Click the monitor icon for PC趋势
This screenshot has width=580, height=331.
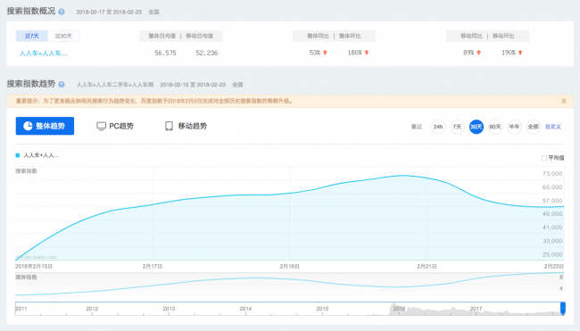101,126
